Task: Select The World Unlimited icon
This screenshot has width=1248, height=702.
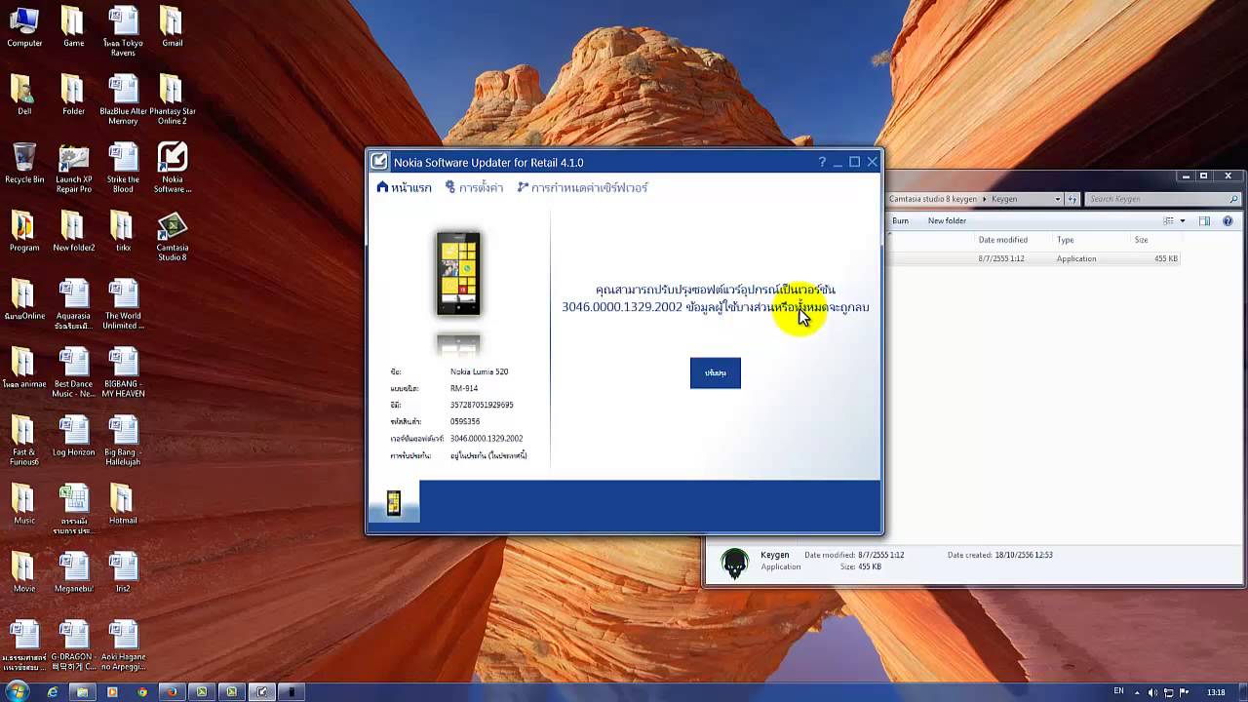Action: point(123,304)
